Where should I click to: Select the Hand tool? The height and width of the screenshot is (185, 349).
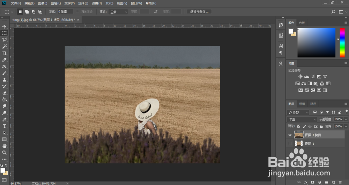coord(4,146)
